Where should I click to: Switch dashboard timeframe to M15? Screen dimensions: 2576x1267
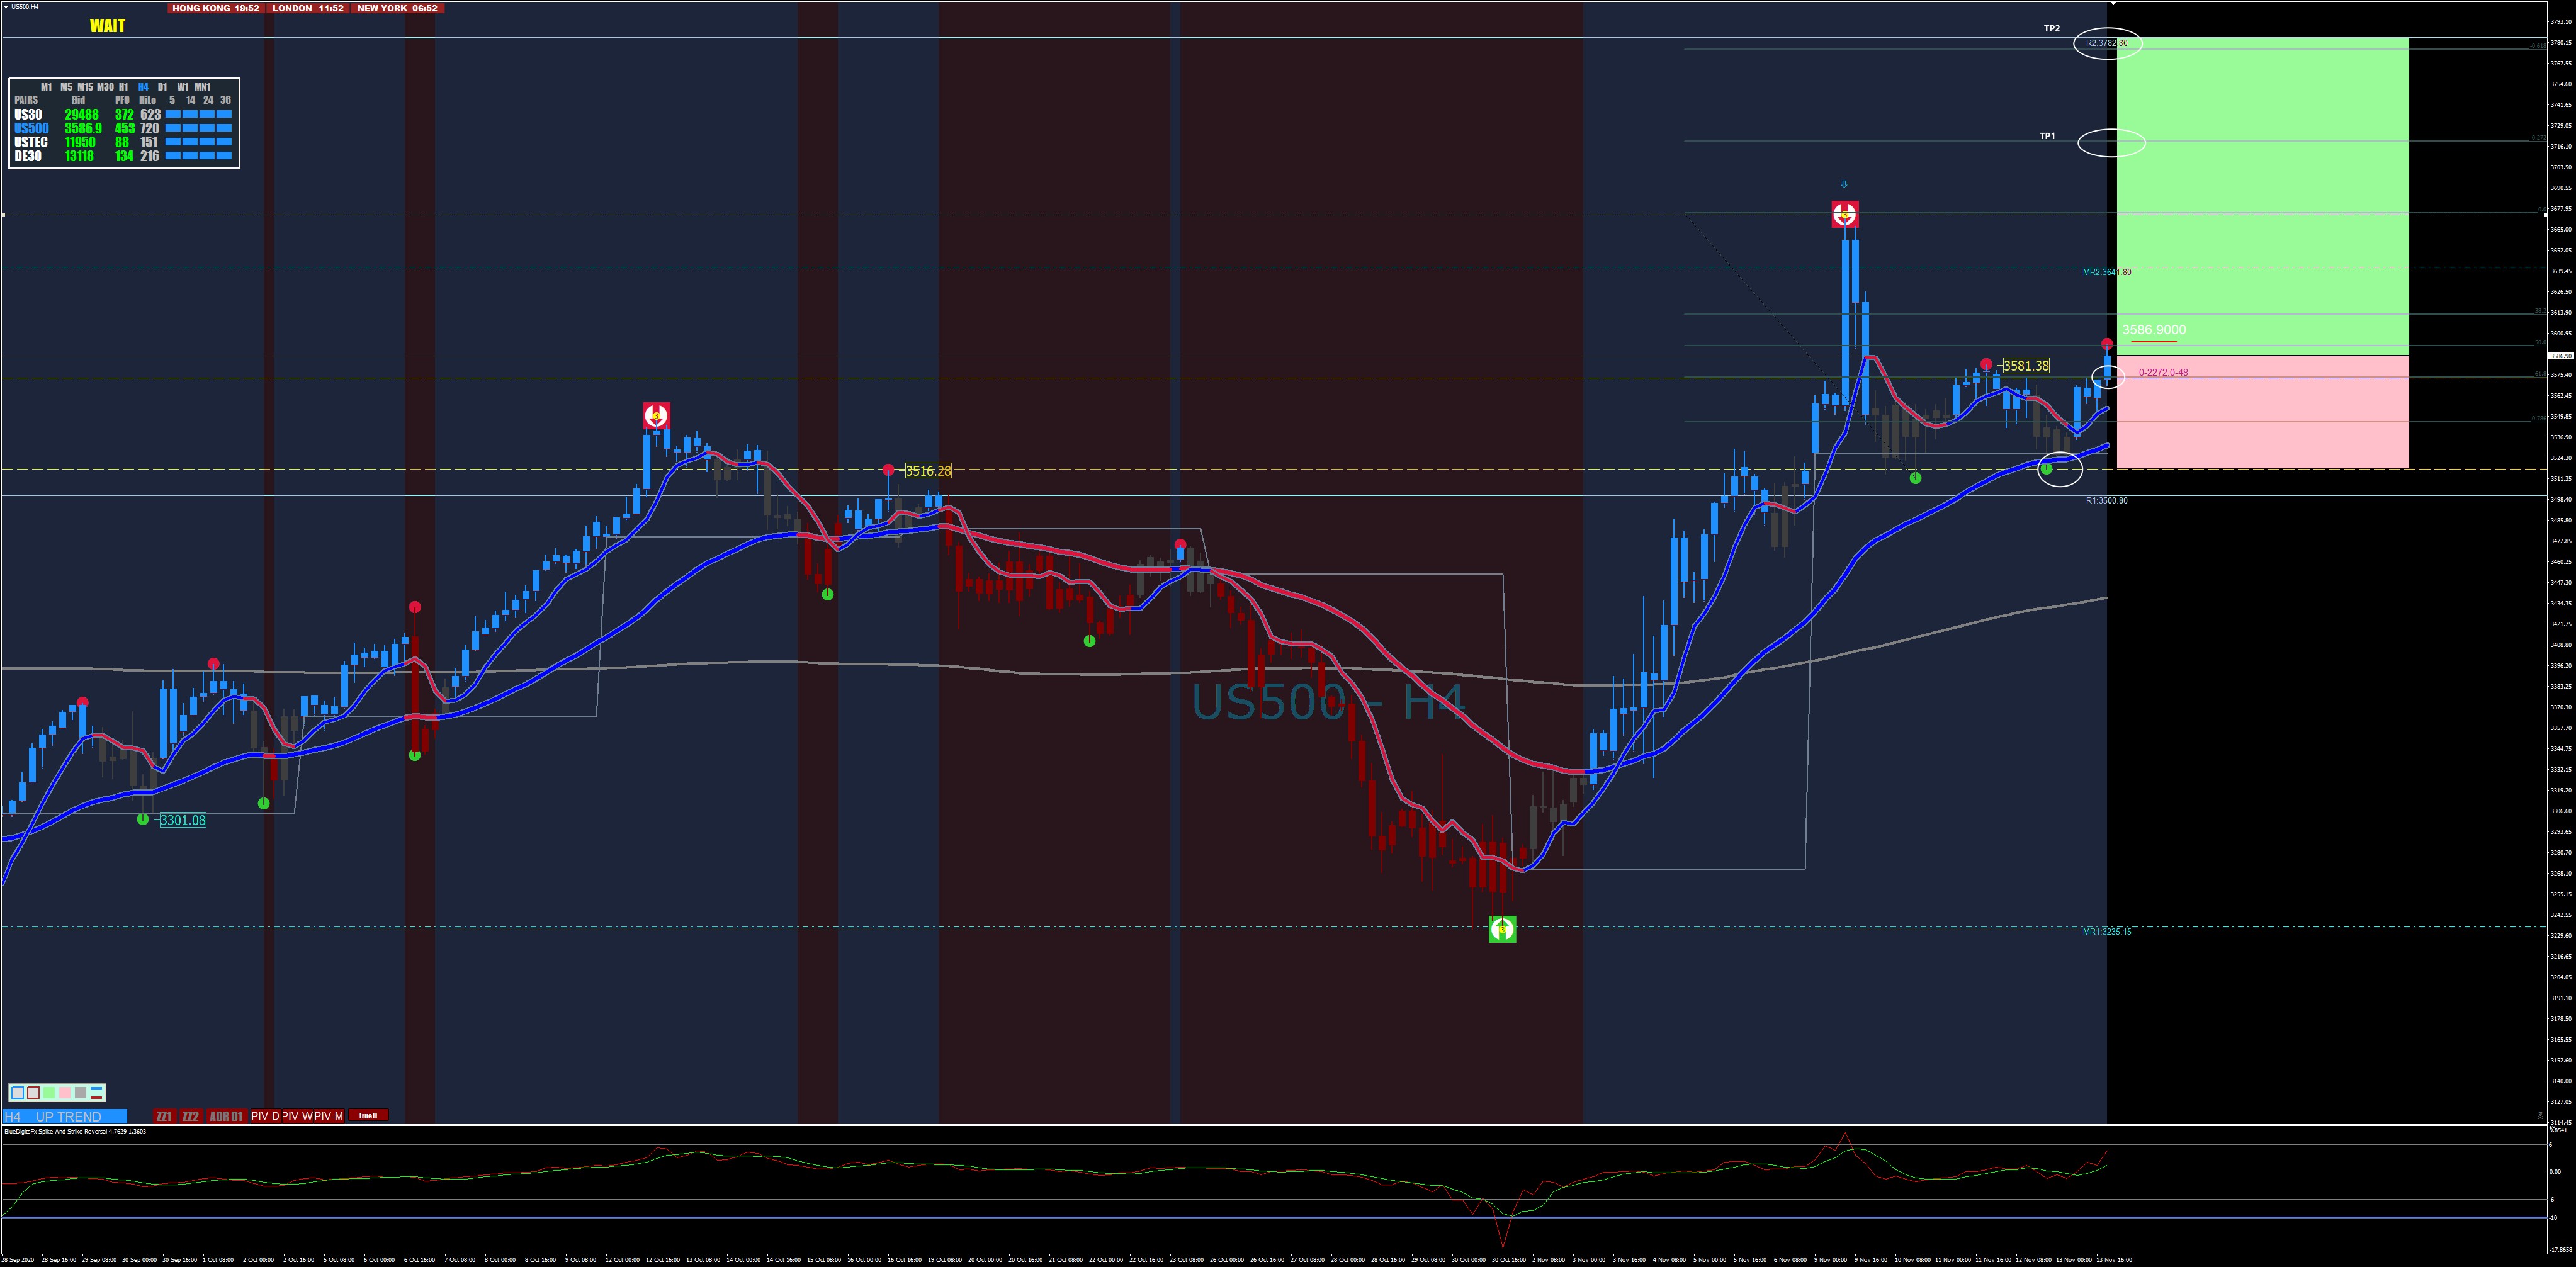[x=85, y=87]
